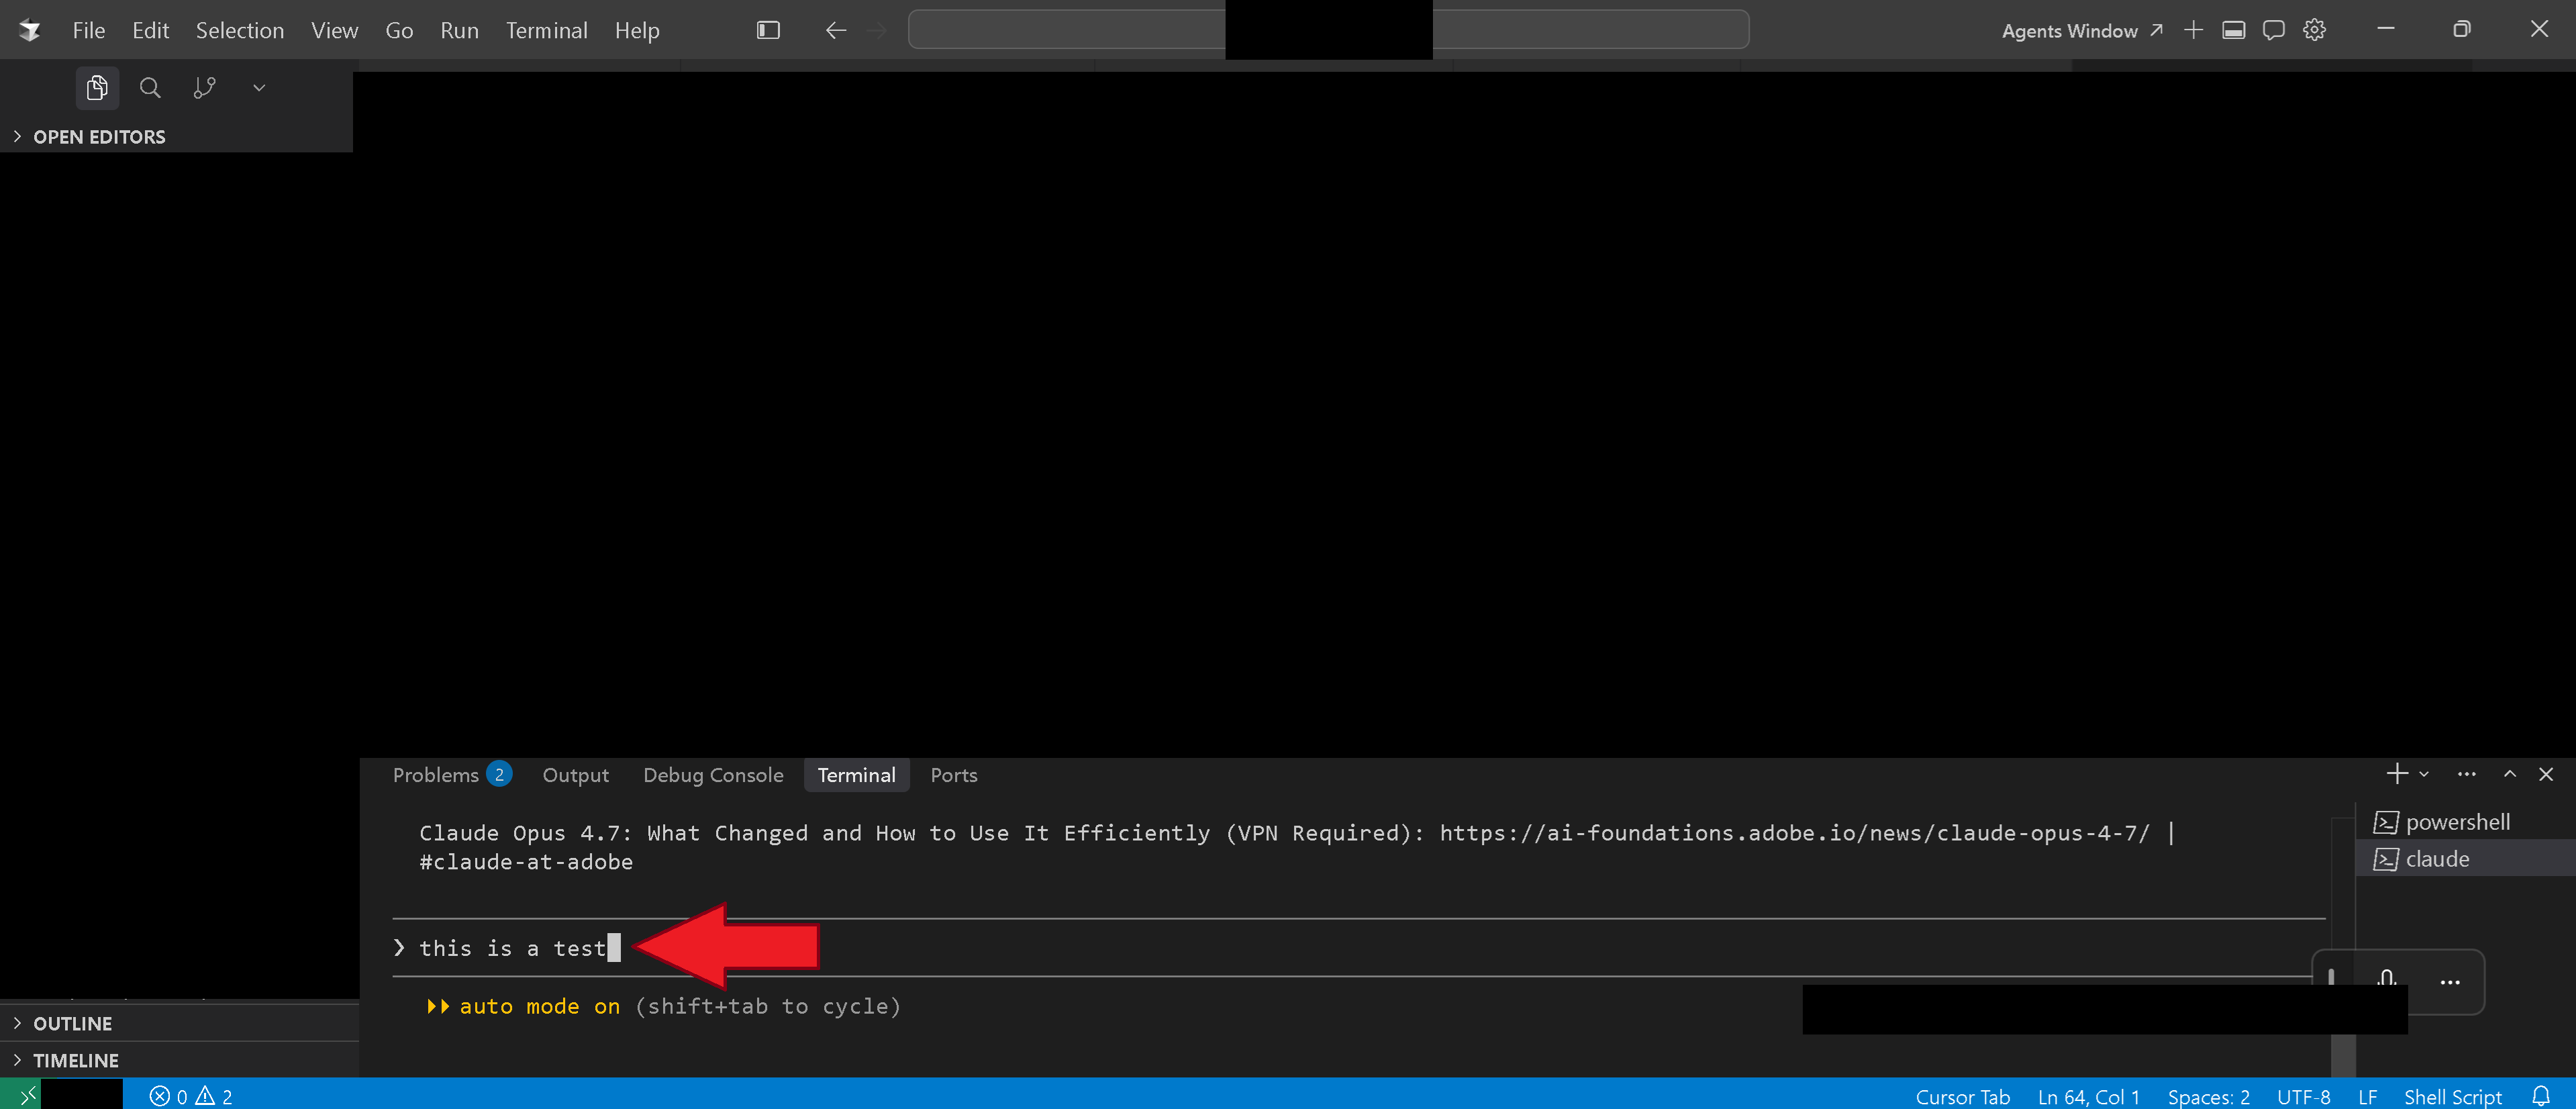Open the claude-opus-4-7 news link
2576x1109 pixels.
(1794, 833)
